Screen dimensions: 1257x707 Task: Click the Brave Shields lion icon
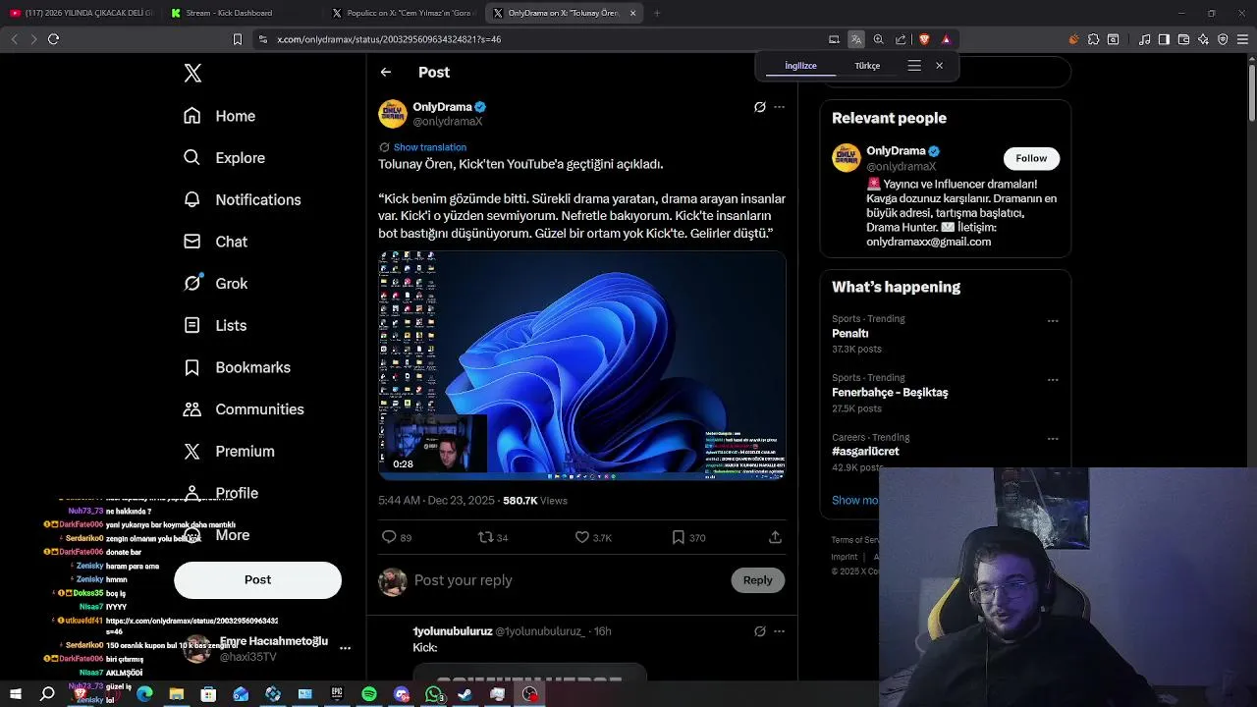click(x=923, y=39)
